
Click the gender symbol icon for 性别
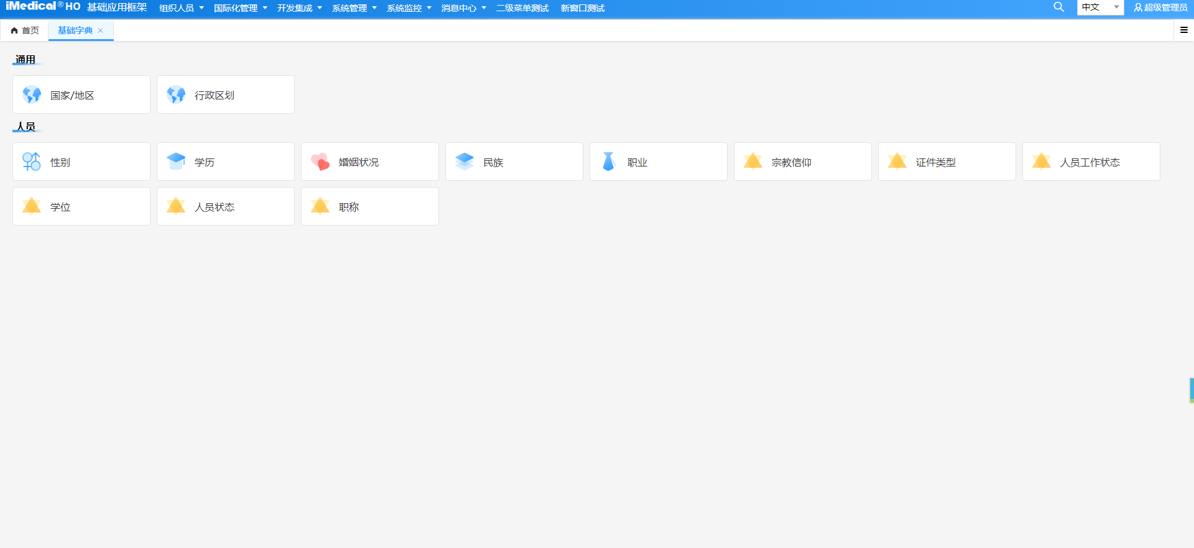pyautogui.click(x=32, y=162)
